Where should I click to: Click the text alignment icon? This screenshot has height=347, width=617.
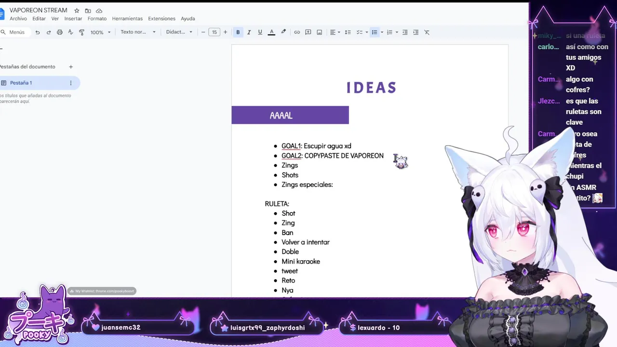point(333,32)
